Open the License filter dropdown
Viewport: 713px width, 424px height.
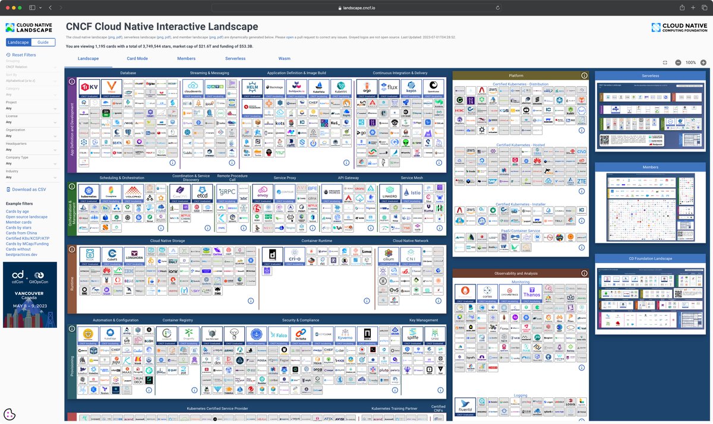(31, 123)
